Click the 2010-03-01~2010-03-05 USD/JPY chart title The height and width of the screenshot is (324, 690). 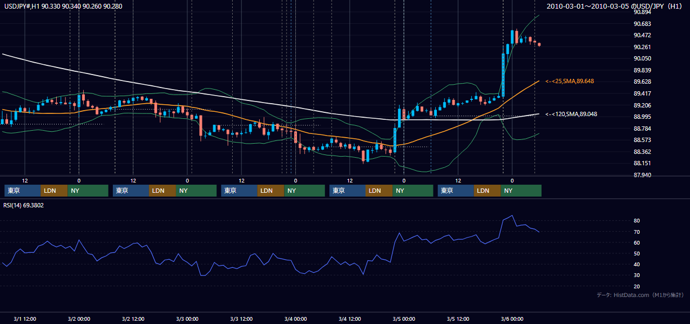pyautogui.click(x=614, y=6)
